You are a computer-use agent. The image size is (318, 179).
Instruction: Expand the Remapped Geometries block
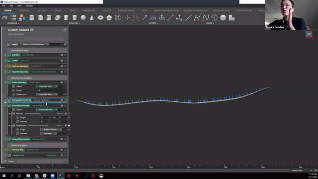[x=5, y=100]
